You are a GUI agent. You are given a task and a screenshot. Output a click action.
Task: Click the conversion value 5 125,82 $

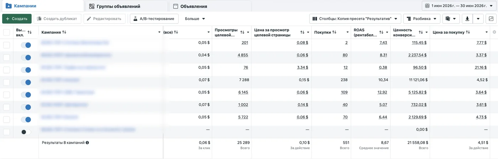coord(417,92)
